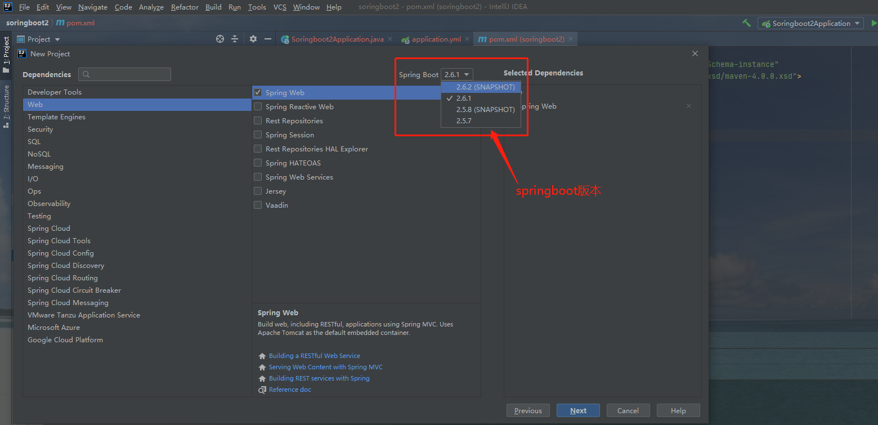Close the New Project dialog
This screenshot has height=425, width=878.
pyautogui.click(x=695, y=53)
